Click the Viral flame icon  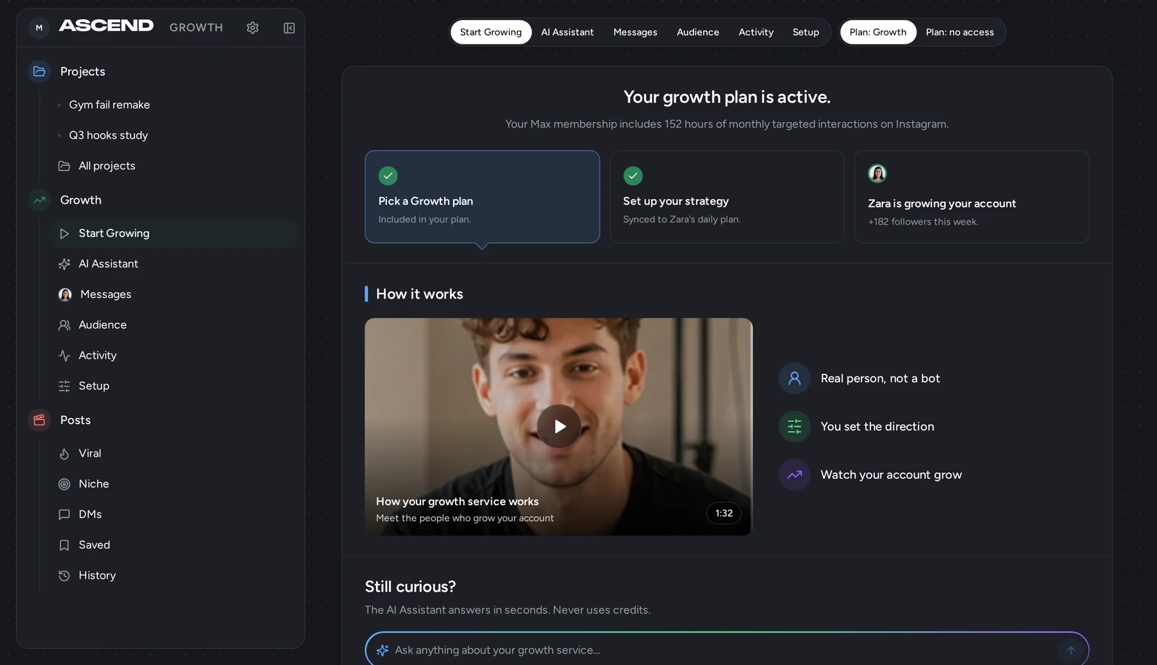tap(64, 454)
